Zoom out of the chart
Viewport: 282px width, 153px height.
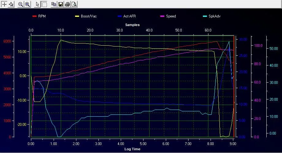[21, 4]
